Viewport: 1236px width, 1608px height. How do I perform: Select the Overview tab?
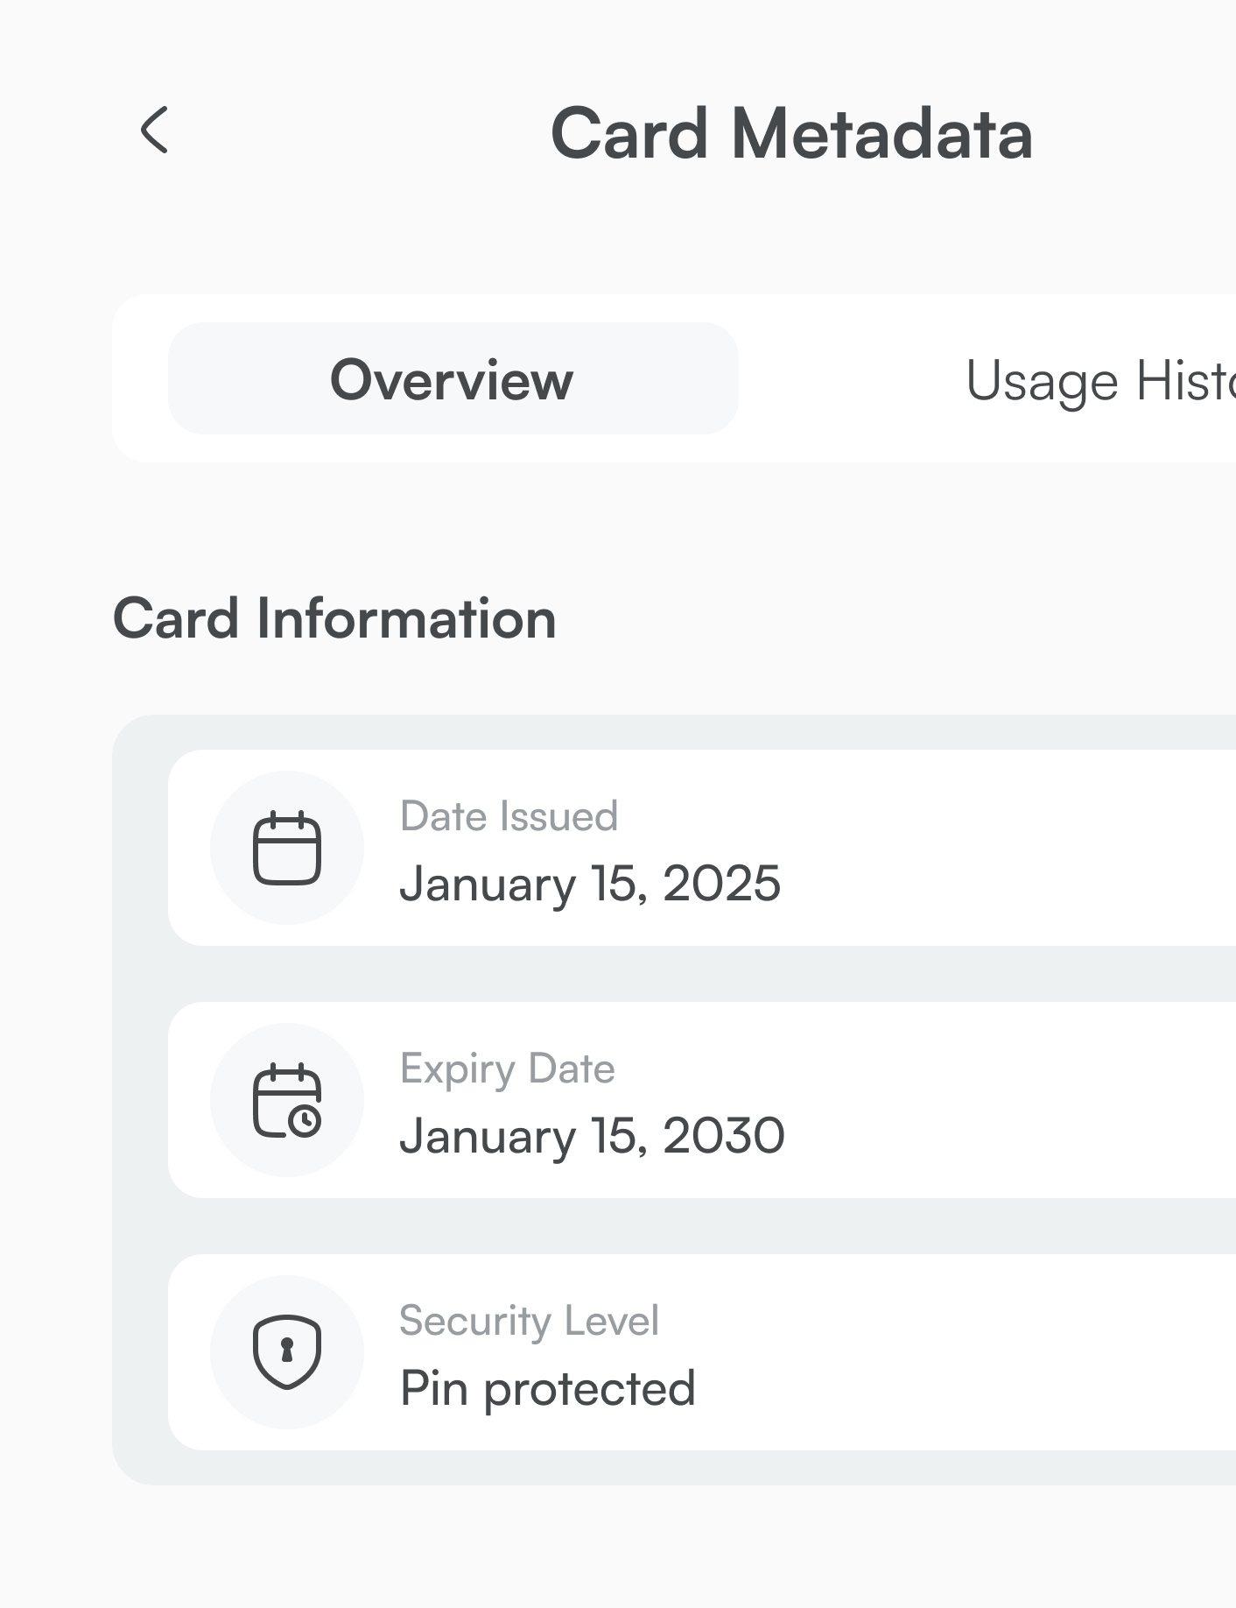pos(453,378)
